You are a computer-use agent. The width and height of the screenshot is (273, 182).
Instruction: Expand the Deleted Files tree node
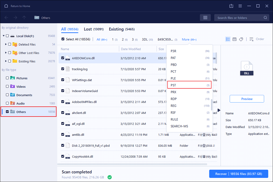(x=6, y=44)
